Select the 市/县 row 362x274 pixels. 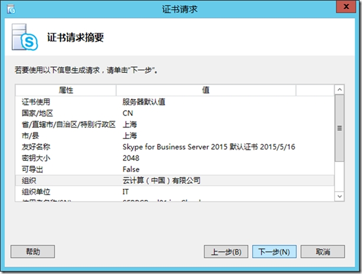coord(175,135)
